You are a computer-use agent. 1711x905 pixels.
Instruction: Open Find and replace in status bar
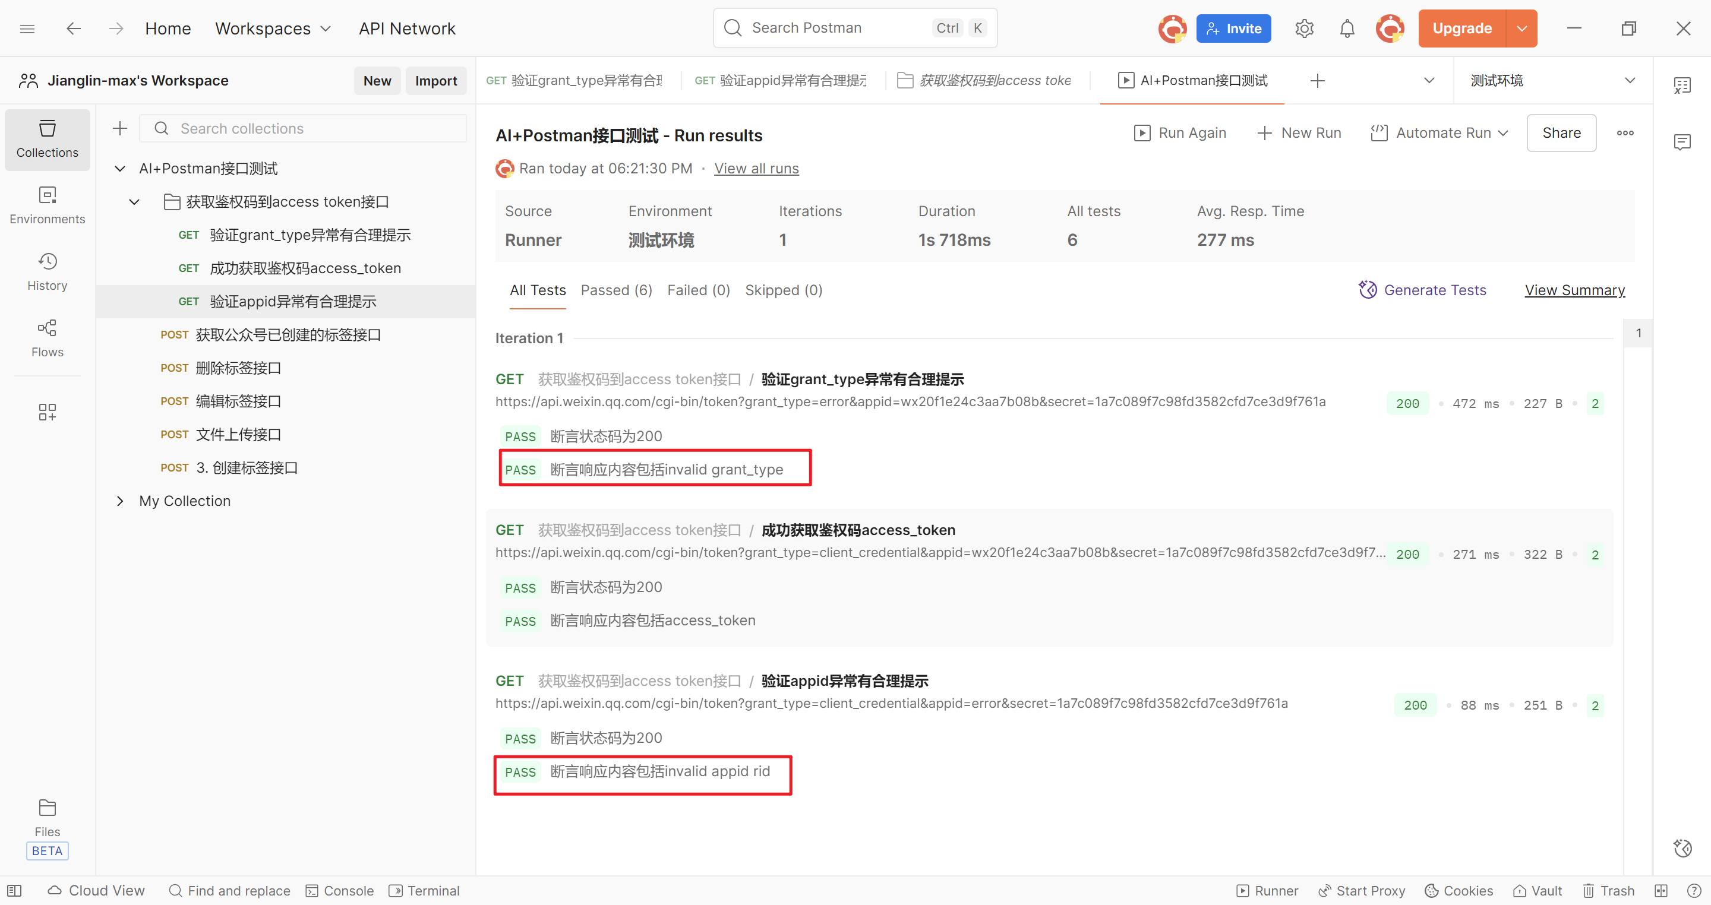[x=229, y=890]
